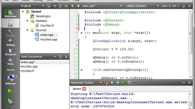Click the Line: 5, Col: 1 indicator
The height and width of the screenshot is (109, 195).
click(170, 6)
